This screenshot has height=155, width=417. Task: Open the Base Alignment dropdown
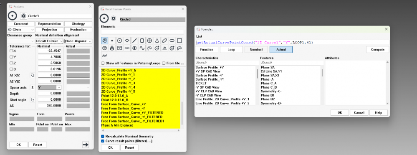coord(78,41)
